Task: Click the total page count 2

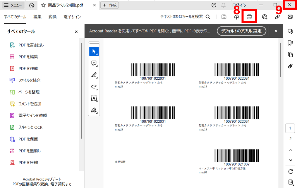Action: tap(290, 139)
